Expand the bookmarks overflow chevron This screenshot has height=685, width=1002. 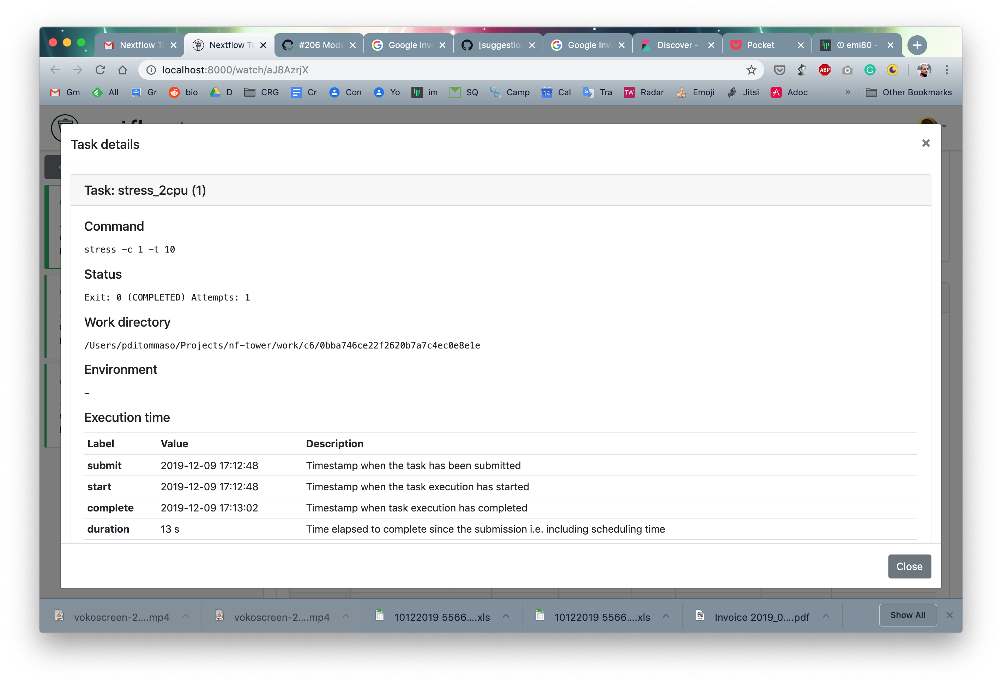848,92
